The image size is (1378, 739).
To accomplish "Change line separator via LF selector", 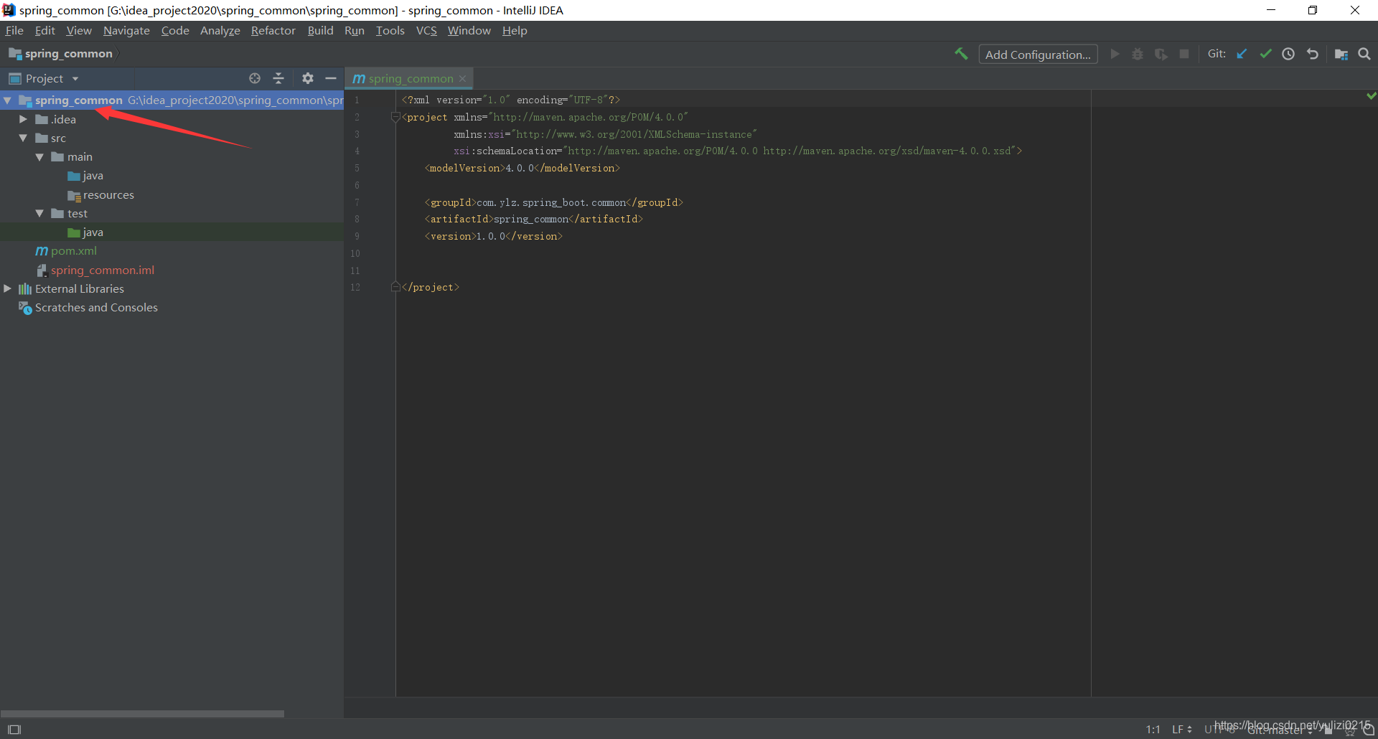I will click(x=1180, y=729).
